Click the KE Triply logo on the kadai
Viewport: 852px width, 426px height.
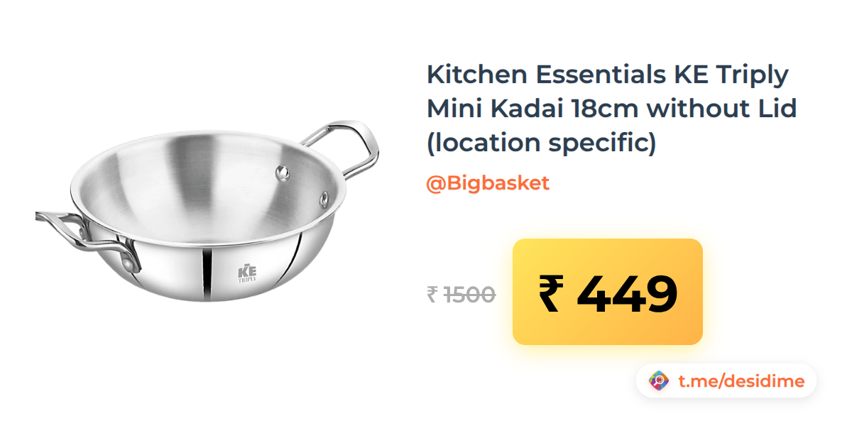point(247,273)
